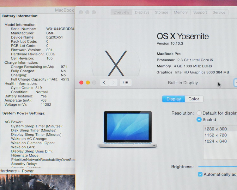The height and width of the screenshot is (190, 237).
Task: Choose 1152 × 720 resolution
Action: pos(220,135)
